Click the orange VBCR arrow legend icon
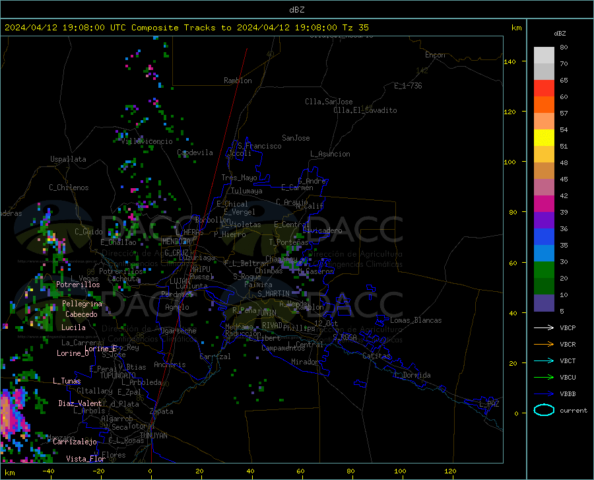 click(544, 344)
